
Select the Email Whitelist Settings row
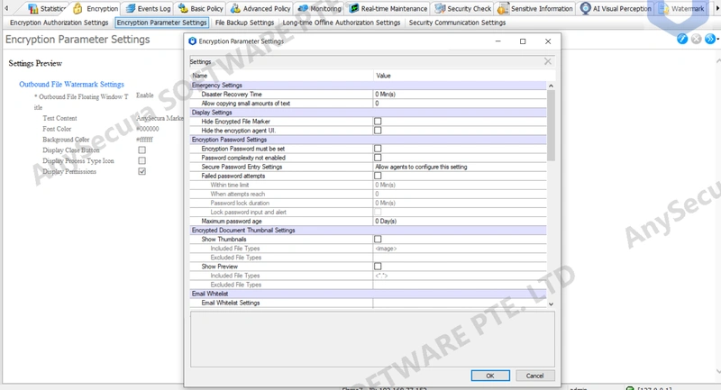[369, 303]
